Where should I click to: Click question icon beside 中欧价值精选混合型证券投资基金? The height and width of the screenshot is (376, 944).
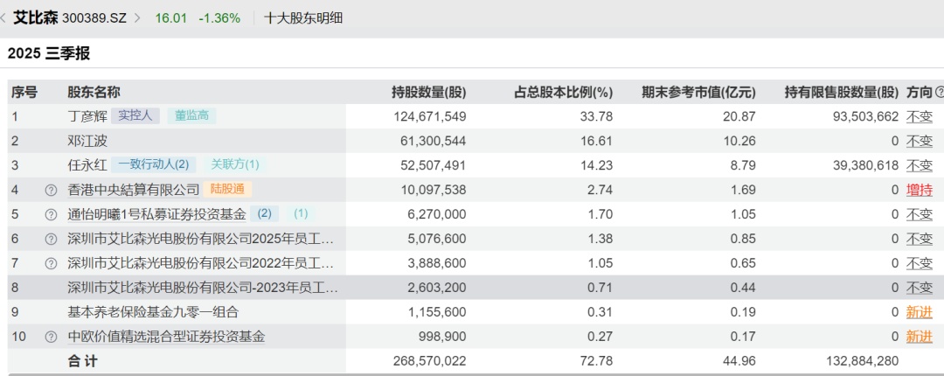pyautogui.click(x=51, y=337)
